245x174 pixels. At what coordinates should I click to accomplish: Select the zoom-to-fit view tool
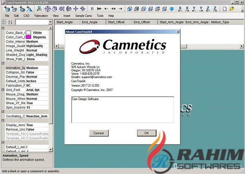[x=48, y=9]
